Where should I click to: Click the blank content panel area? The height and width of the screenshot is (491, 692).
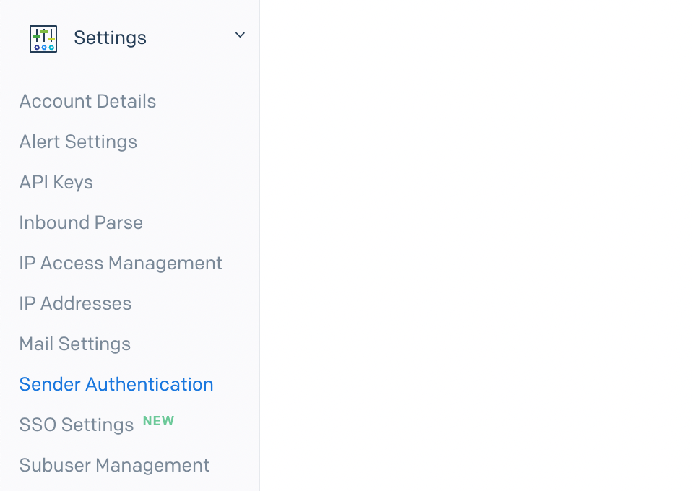[x=477, y=245]
